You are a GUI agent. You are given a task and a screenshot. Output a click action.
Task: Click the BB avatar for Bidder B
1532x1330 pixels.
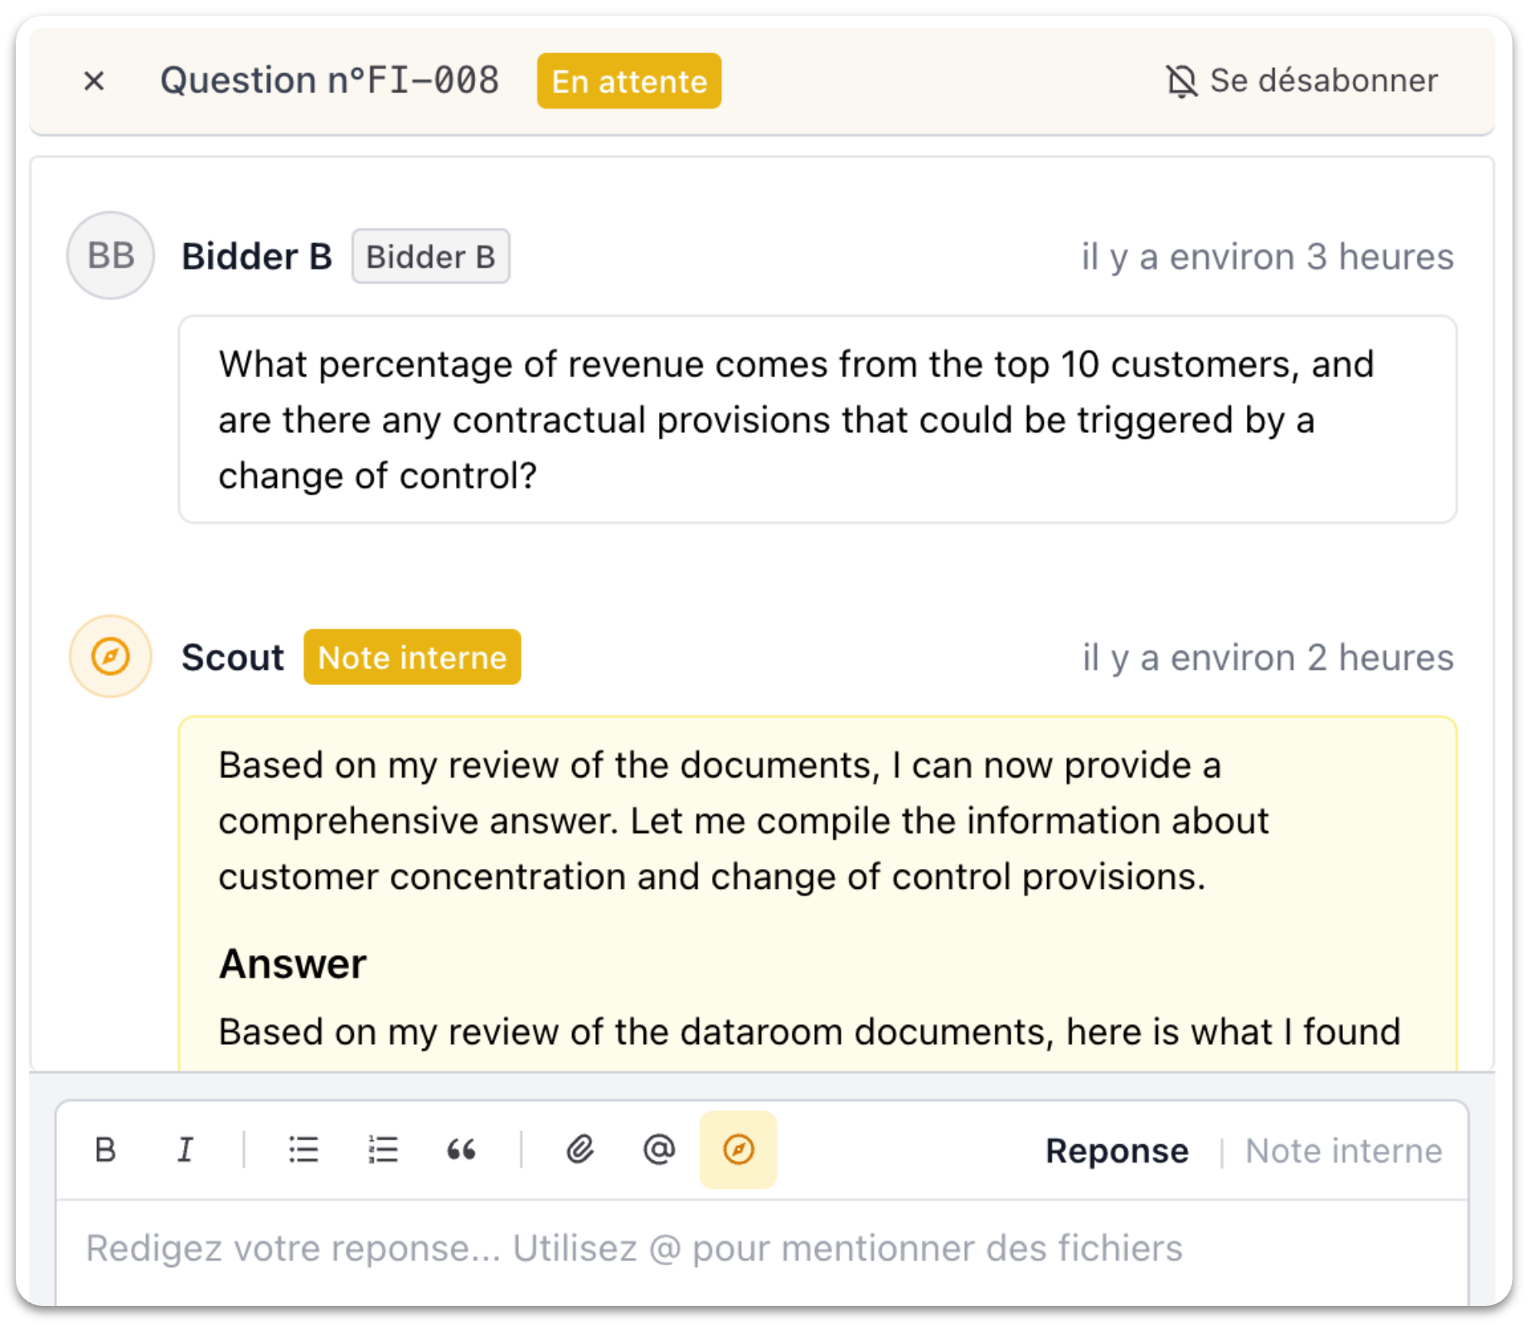point(110,255)
